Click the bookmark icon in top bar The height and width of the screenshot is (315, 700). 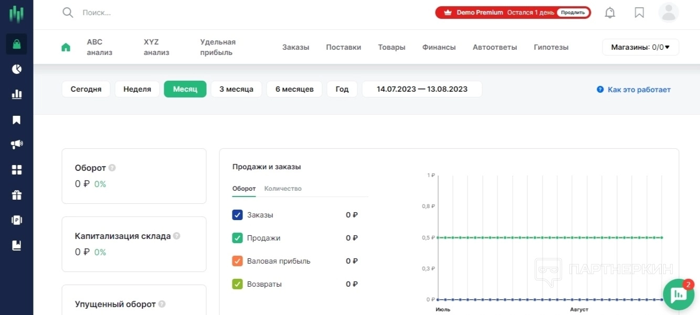click(x=639, y=13)
